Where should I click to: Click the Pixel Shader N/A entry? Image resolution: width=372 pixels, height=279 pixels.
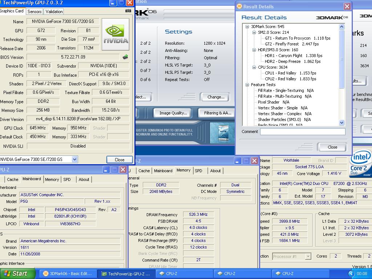273,102
